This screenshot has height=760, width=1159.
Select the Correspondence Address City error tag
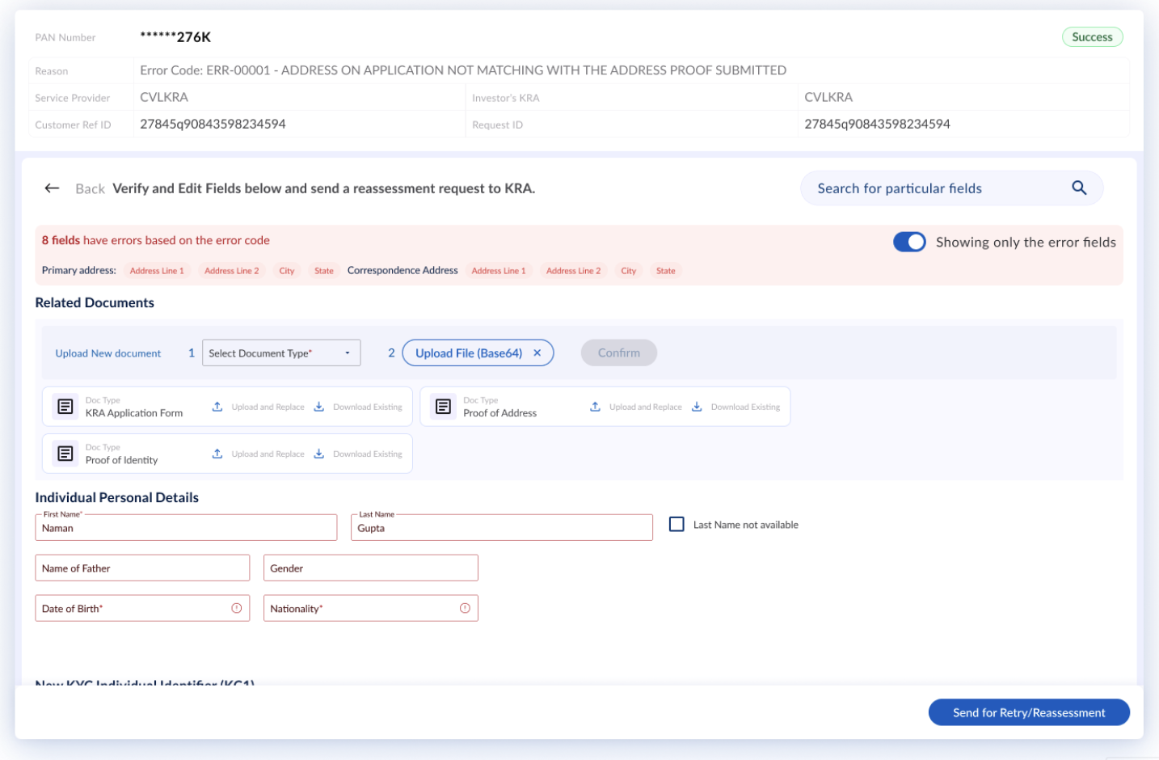tap(629, 271)
